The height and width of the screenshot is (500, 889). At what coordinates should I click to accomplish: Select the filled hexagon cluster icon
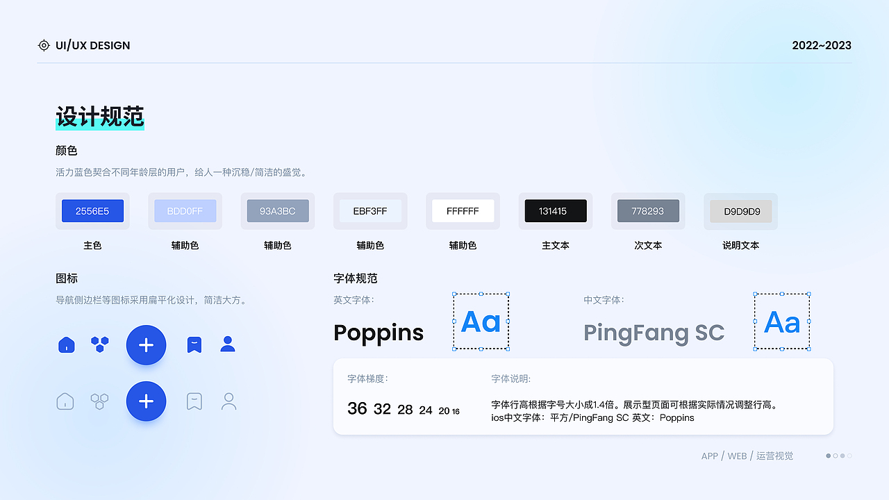(x=99, y=344)
